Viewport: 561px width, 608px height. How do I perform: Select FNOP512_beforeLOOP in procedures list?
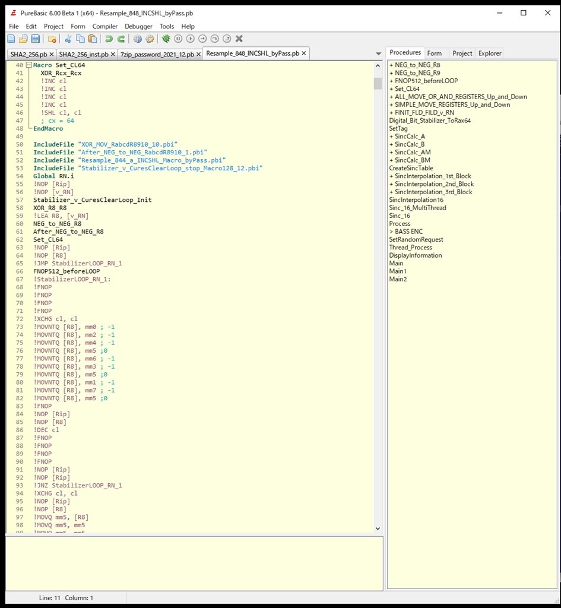point(423,81)
